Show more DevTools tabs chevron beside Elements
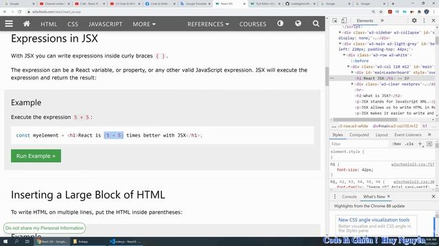 pos(382,20)
